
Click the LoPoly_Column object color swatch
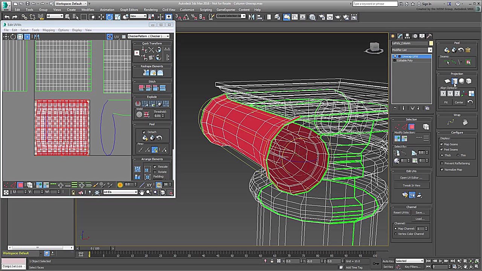click(x=431, y=43)
